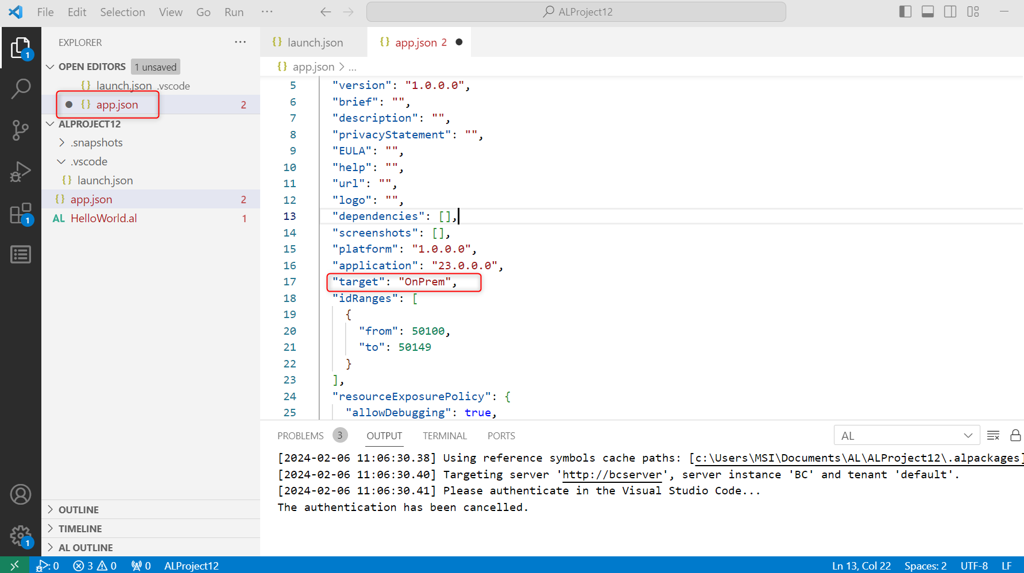Open the Accounts menu icon

click(21, 494)
